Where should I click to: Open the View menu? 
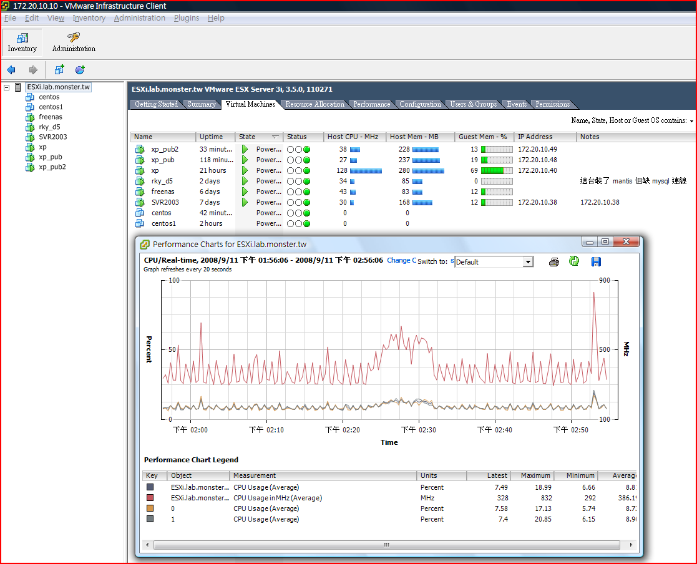56,17
